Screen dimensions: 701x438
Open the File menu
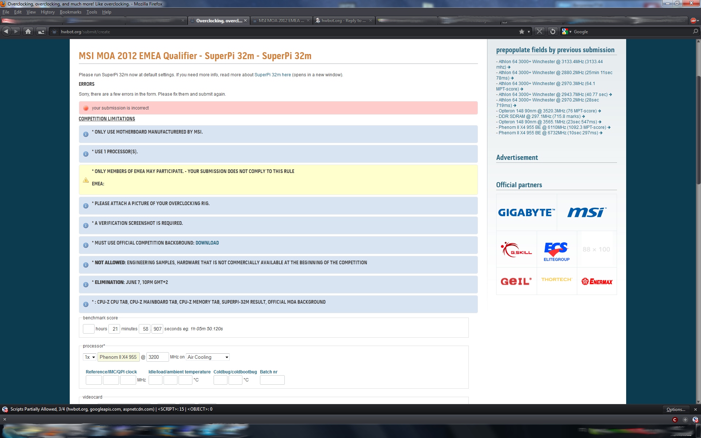pos(6,12)
